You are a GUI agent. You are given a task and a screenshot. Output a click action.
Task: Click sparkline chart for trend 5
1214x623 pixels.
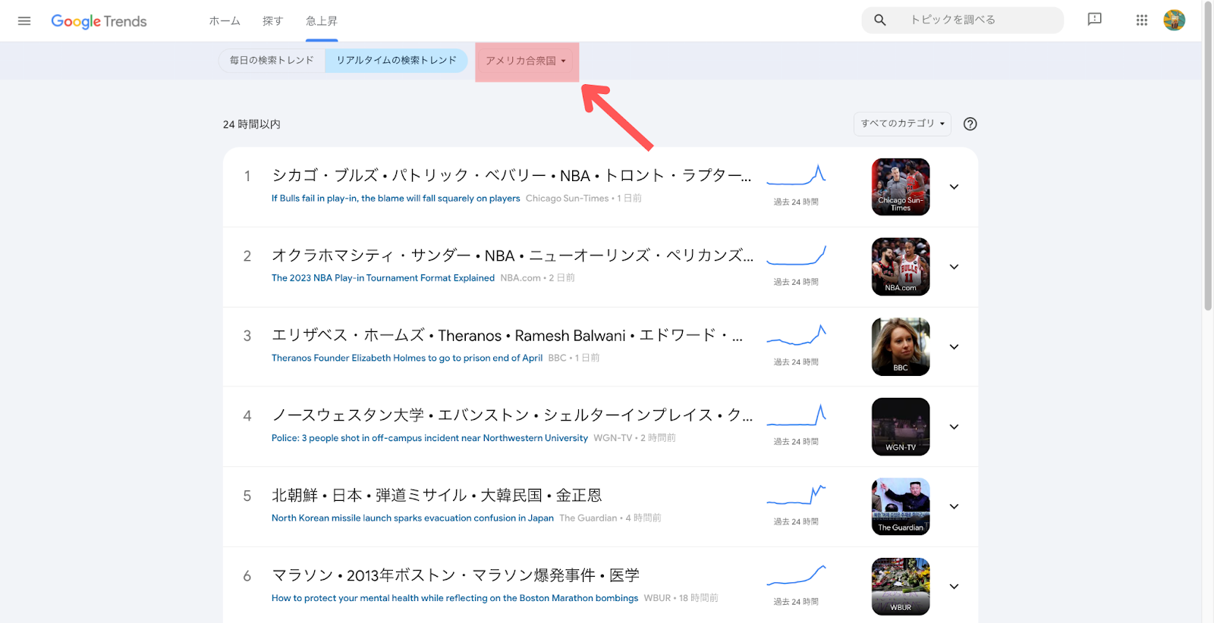coord(796,495)
